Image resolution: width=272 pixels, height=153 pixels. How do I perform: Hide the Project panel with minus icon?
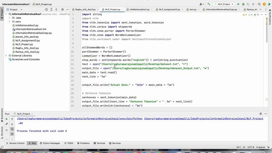(68, 9)
